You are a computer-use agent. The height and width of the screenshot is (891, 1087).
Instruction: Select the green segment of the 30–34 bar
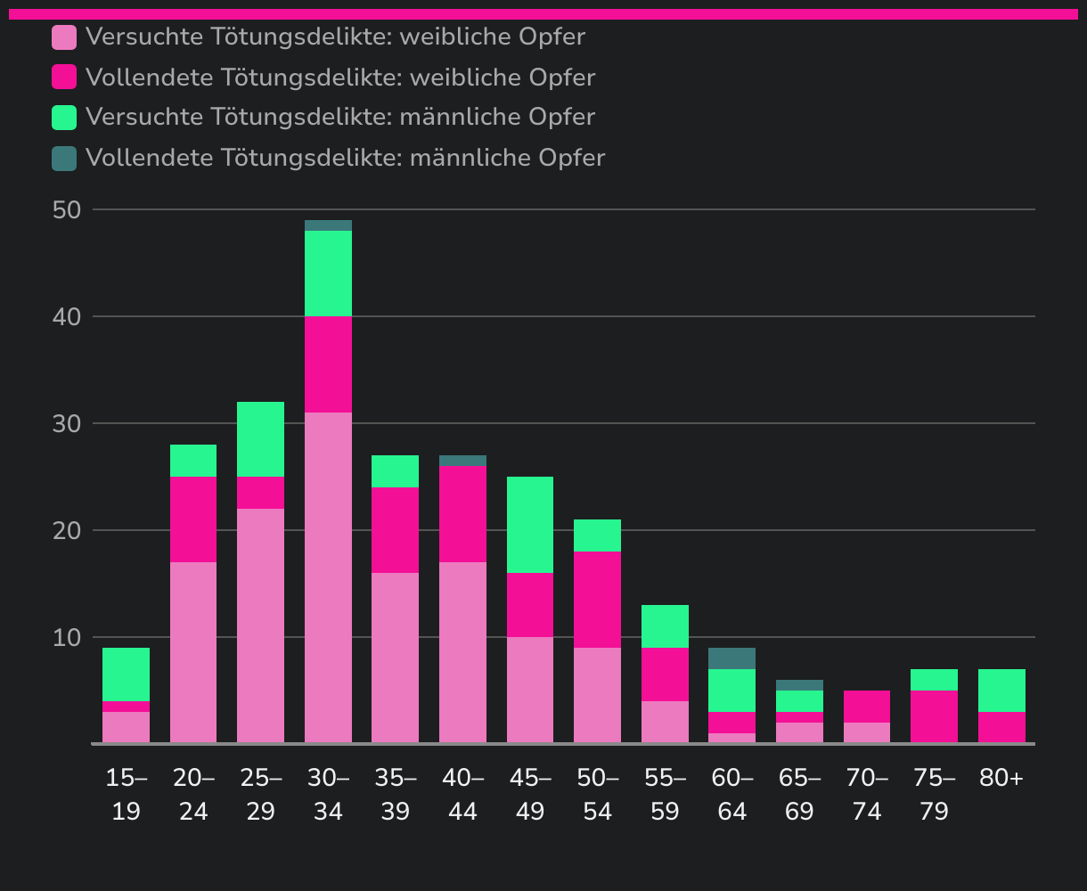[328, 274]
